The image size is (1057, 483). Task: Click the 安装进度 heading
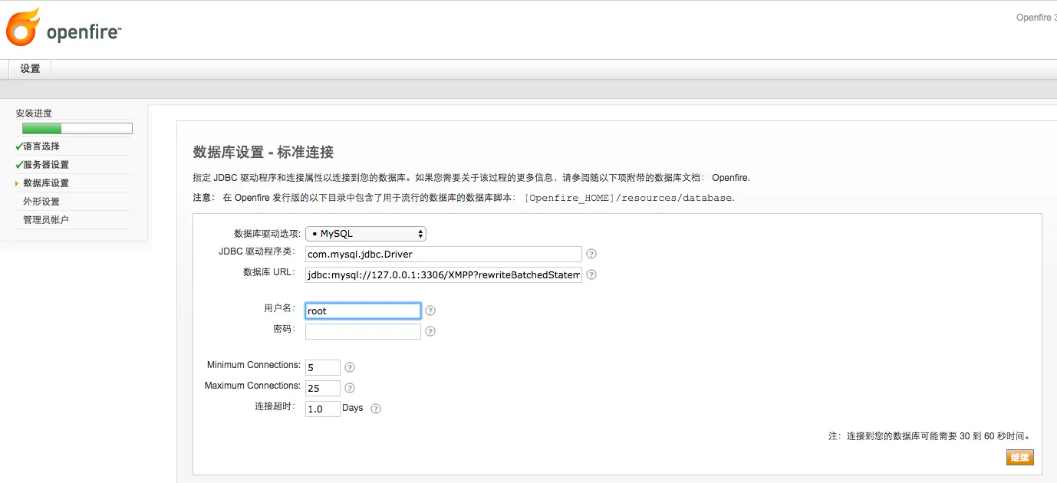[34, 113]
